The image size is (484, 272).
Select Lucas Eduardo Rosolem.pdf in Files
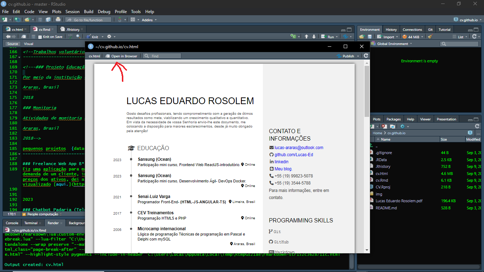coord(399,201)
